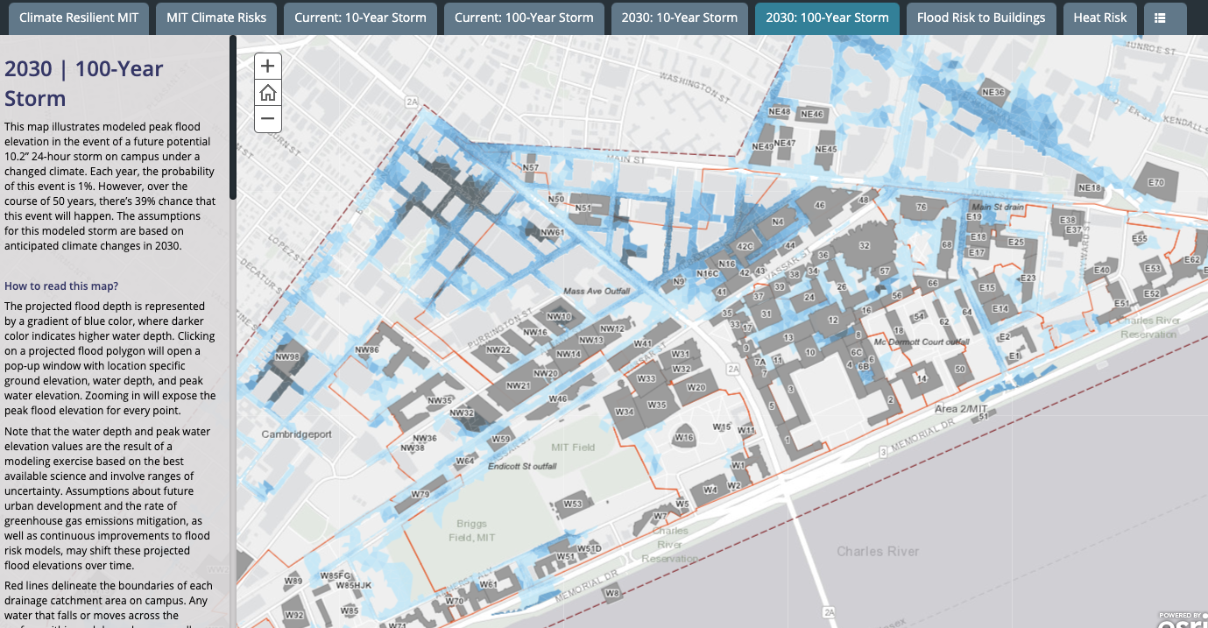Click building E70 on the map
1208x628 pixels.
pos(1155,183)
